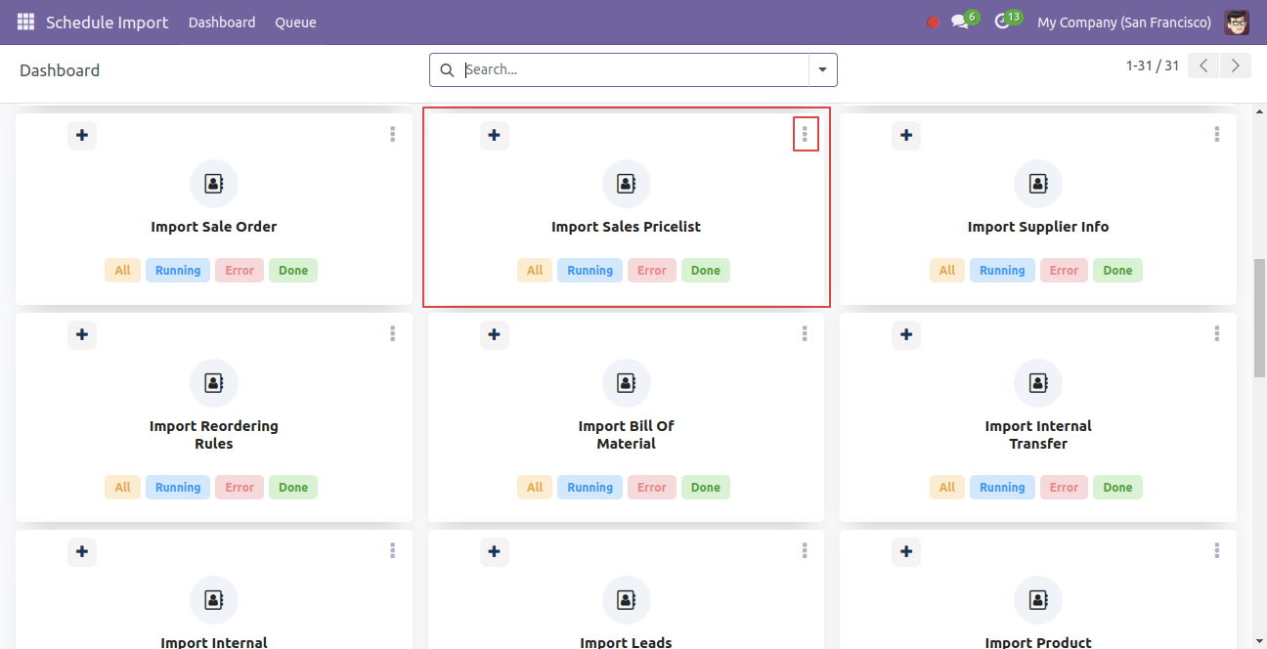Click the Schedule Import app title
This screenshot has width=1267, height=649.
pos(108,22)
